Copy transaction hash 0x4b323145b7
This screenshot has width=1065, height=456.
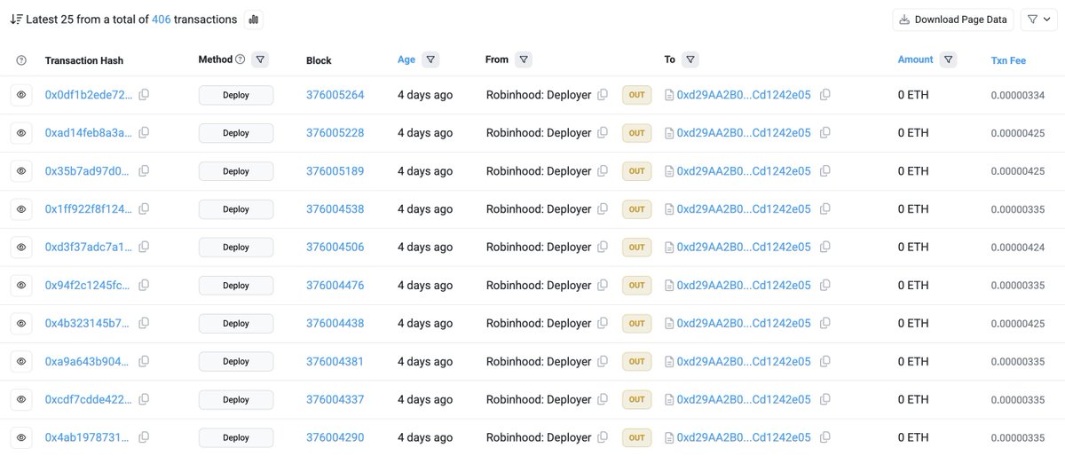(x=144, y=324)
